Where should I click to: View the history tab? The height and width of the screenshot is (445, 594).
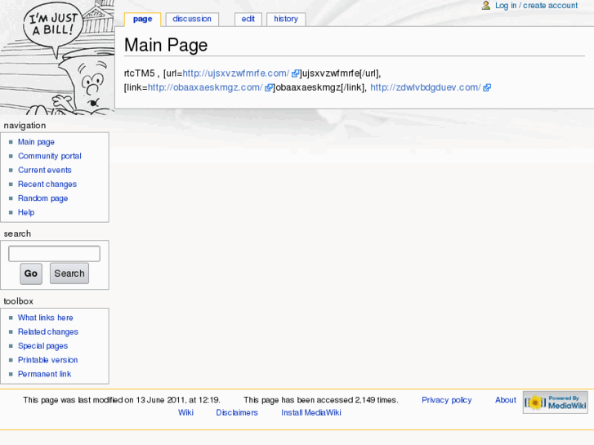[x=286, y=20]
